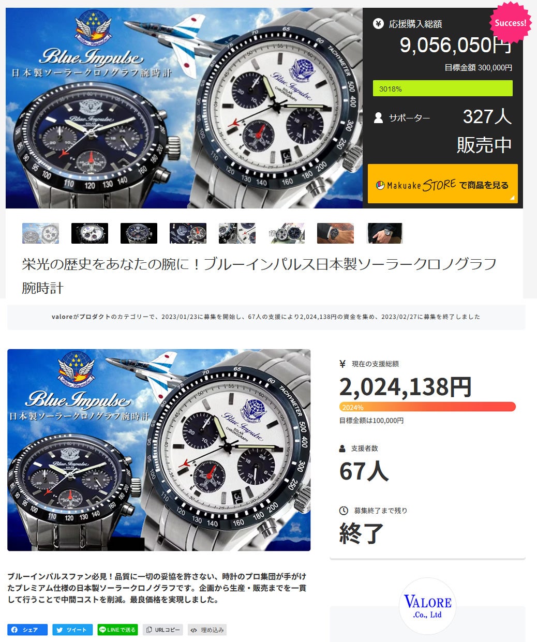The width and height of the screenshot is (537, 642).
Task: Select the third dark blue watch thumbnail
Action: click(x=139, y=233)
